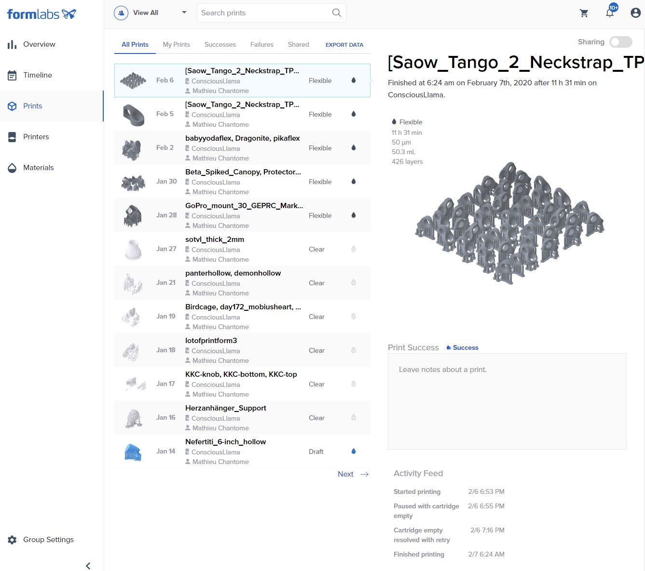Open the notifications bell
Screen dimensions: 645x571
click(x=610, y=13)
